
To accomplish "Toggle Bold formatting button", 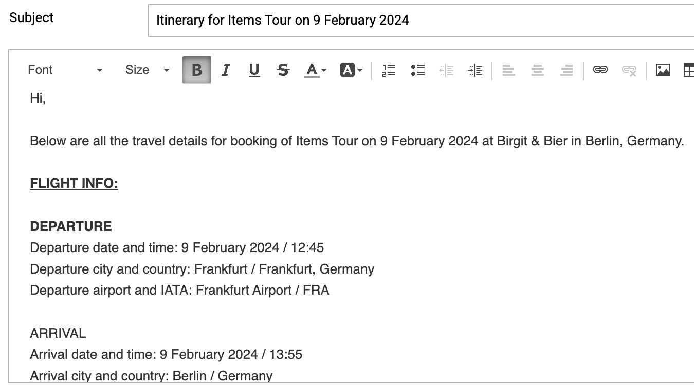I will (x=196, y=70).
